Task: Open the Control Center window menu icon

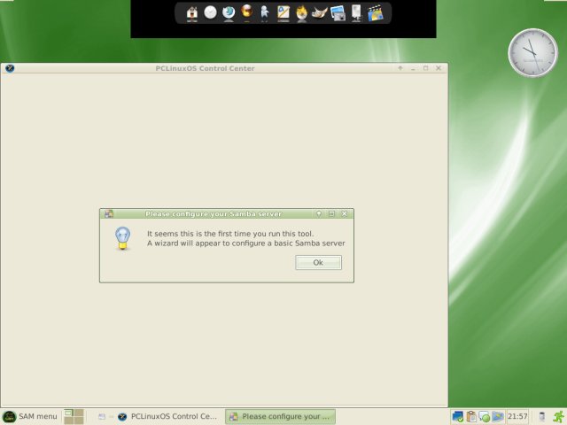Action: [x=10, y=68]
